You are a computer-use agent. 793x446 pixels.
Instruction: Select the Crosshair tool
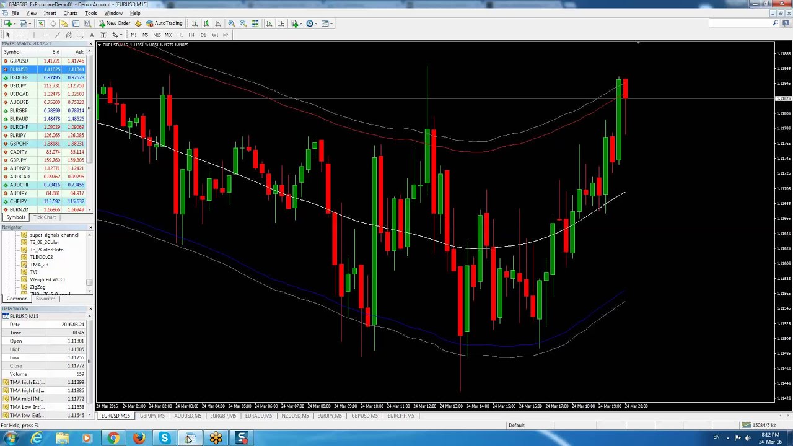point(20,35)
